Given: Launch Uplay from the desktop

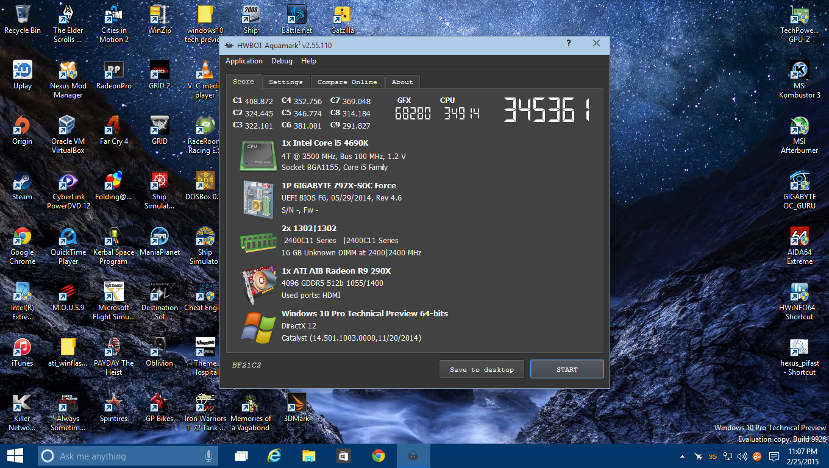Looking at the screenshot, I should click(x=23, y=75).
